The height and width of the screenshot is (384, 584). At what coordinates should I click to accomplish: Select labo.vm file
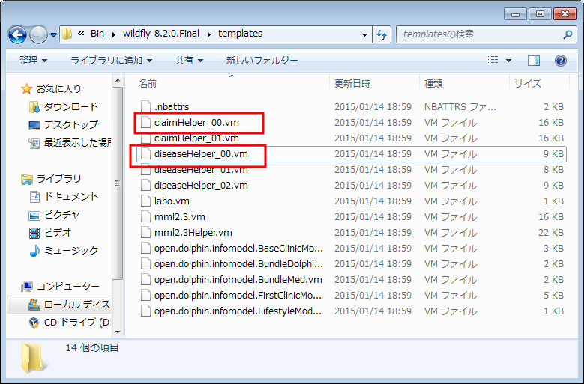352,201
